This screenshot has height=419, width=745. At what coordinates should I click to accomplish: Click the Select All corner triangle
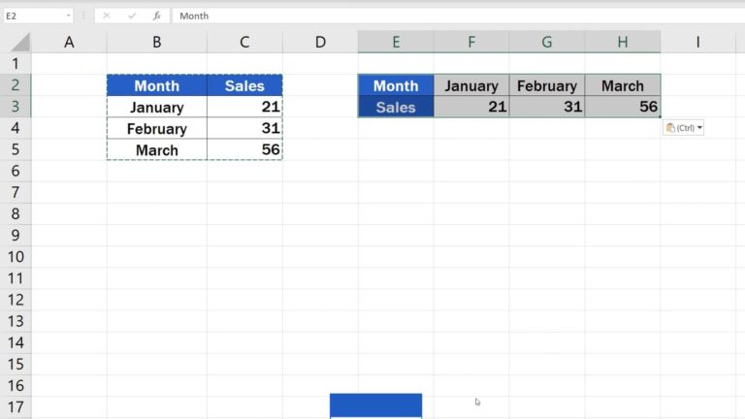(20, 42)
